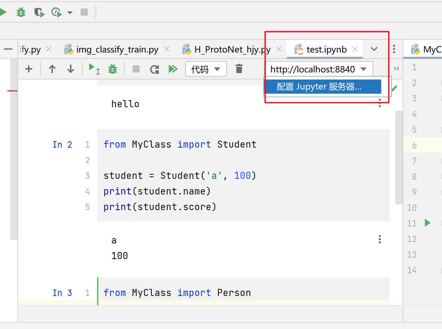Move cell up with the up arrow
442x329 pixels.
52,69
